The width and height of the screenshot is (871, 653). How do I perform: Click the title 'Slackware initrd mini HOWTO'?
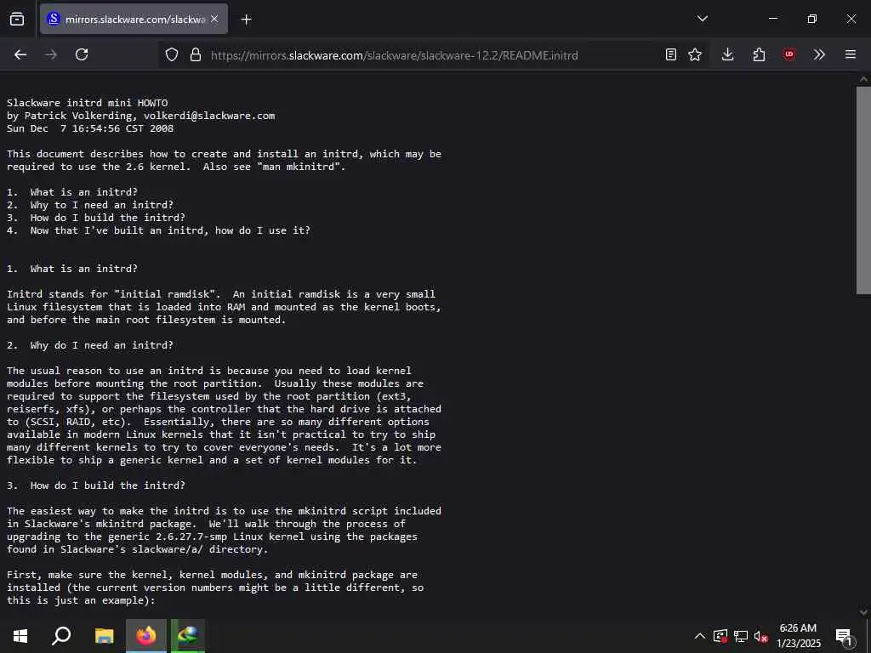(88, 103)
